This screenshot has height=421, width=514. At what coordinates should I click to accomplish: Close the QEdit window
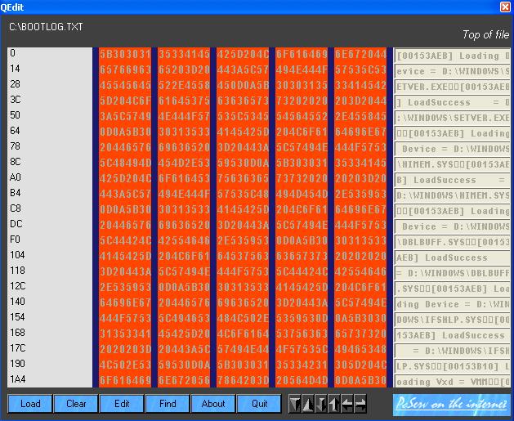pos(505,7)
